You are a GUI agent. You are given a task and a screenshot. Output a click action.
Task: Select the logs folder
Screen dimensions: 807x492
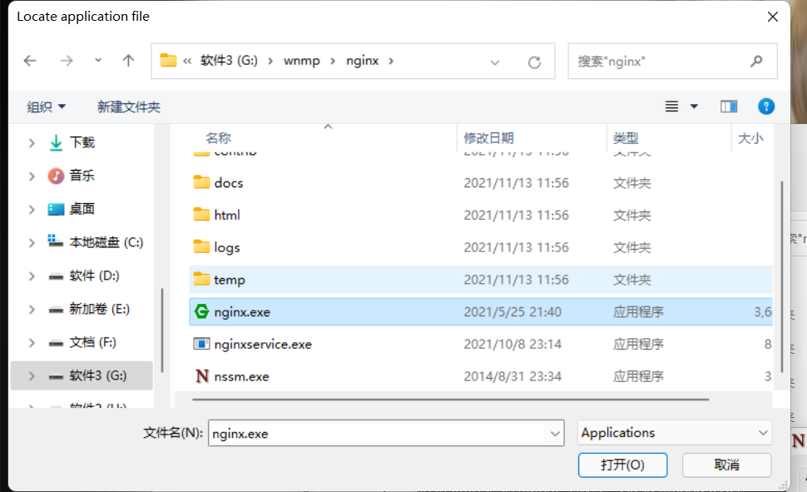[481, 247]
